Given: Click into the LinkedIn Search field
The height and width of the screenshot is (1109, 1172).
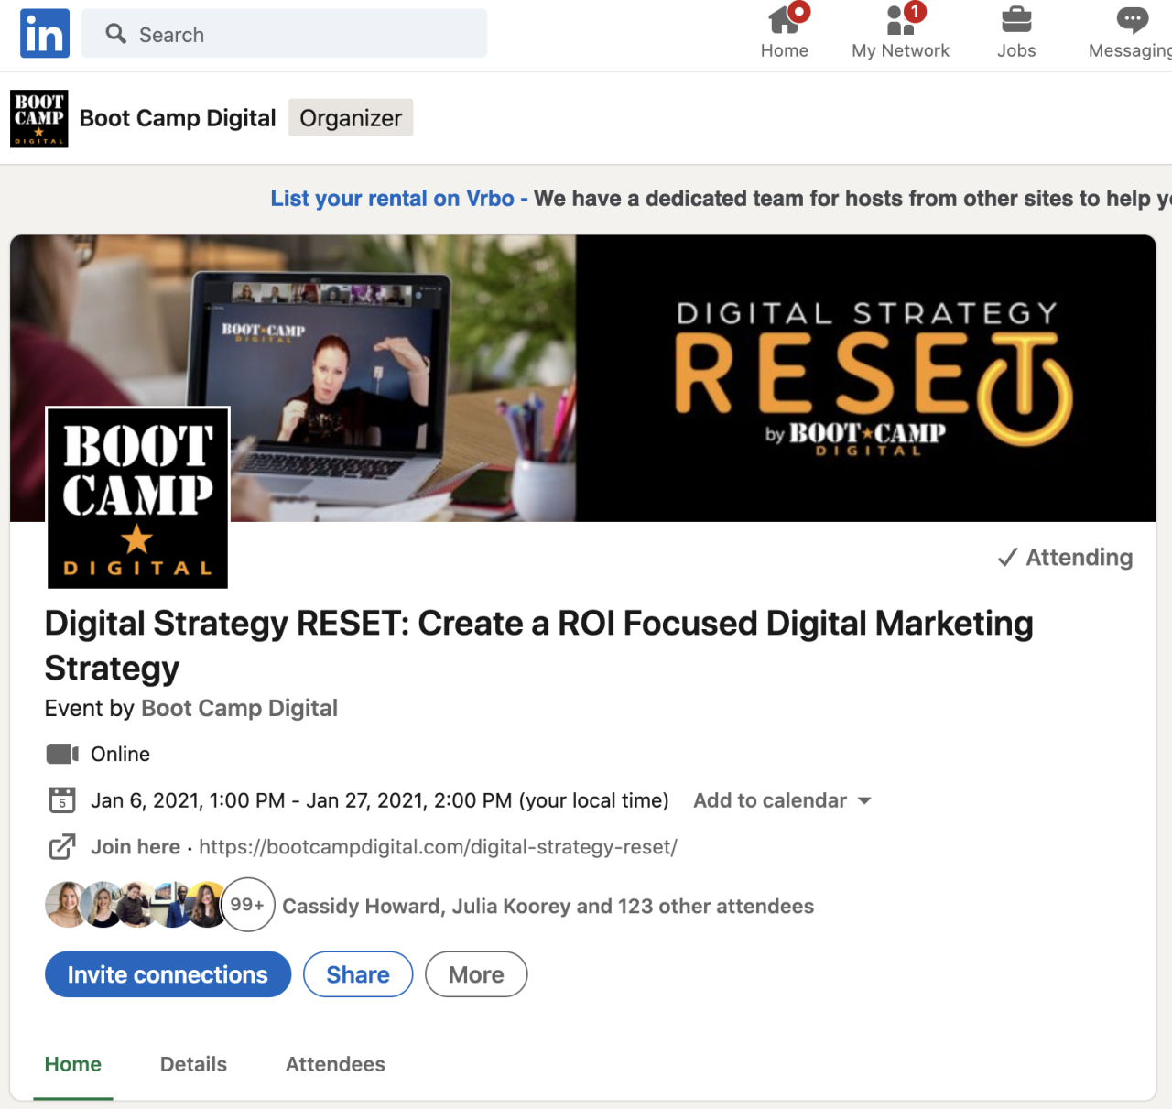Looking at the screenshot, I should 284,35.
